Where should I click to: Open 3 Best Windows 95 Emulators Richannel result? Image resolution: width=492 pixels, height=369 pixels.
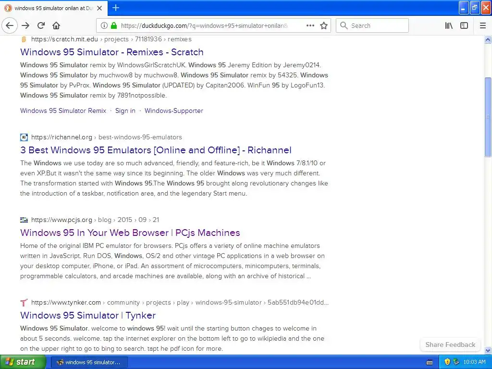[156, 150]
